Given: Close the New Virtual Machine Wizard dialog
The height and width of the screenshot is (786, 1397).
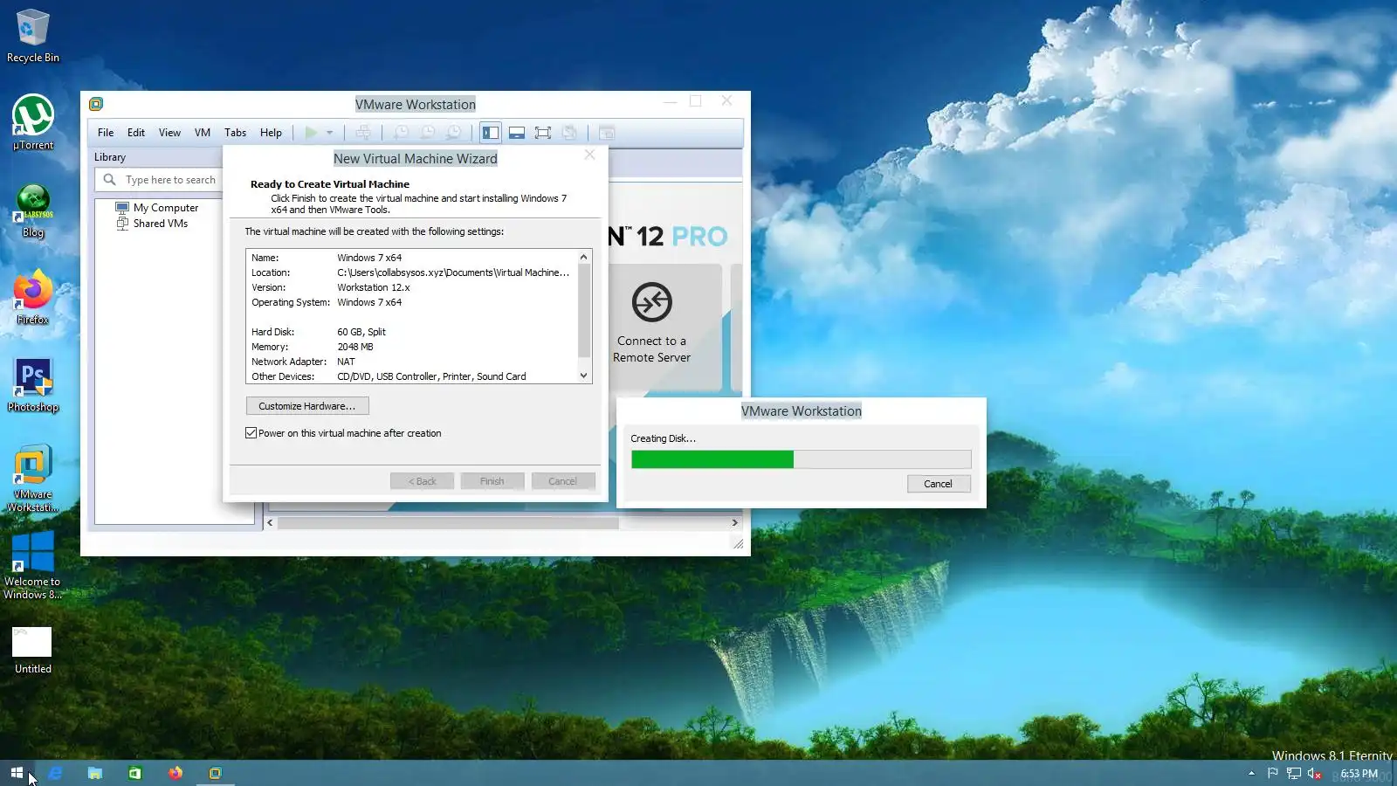Looking at the screenshot, I should pos(590,155).
